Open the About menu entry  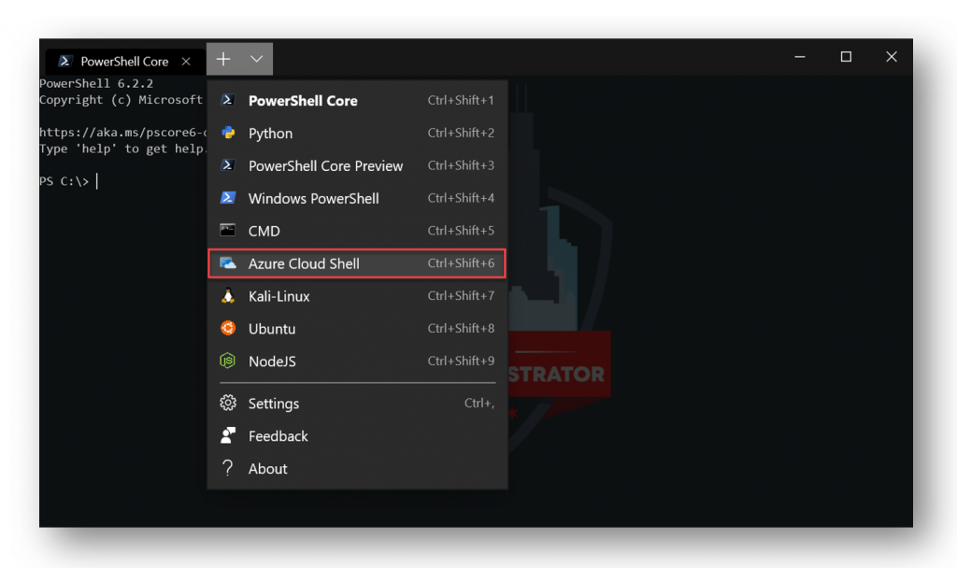(x=357, y=468)
